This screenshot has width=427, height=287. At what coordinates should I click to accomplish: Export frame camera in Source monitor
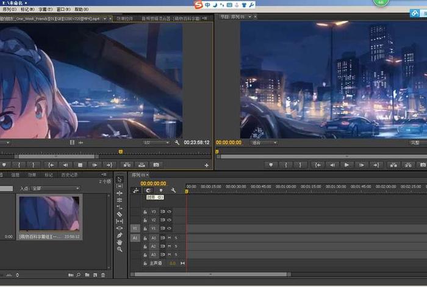coord(156,165)
